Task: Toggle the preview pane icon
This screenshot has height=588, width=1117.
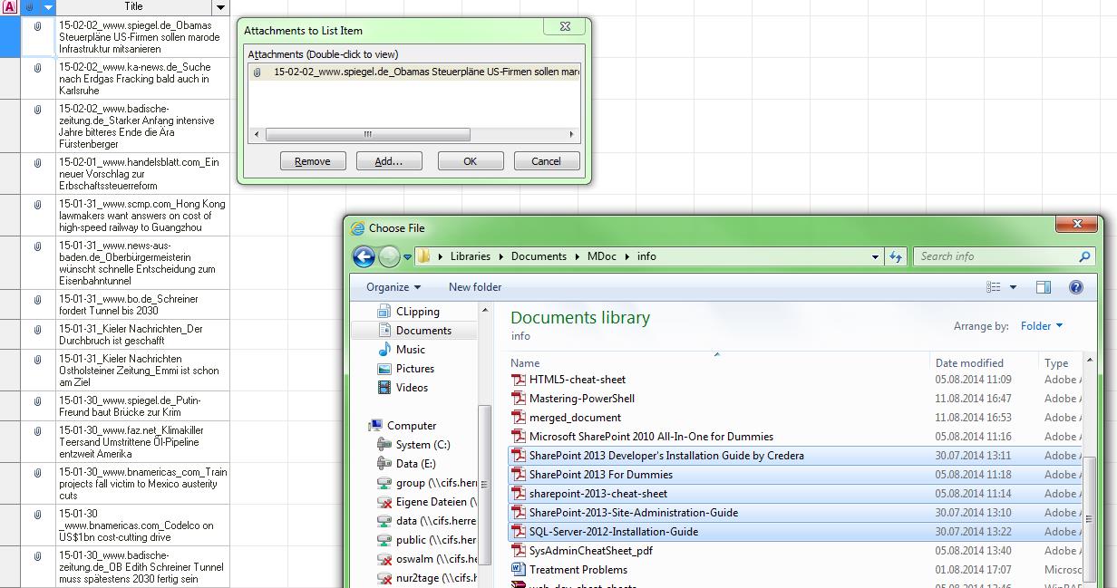Action: point(1044,287)
